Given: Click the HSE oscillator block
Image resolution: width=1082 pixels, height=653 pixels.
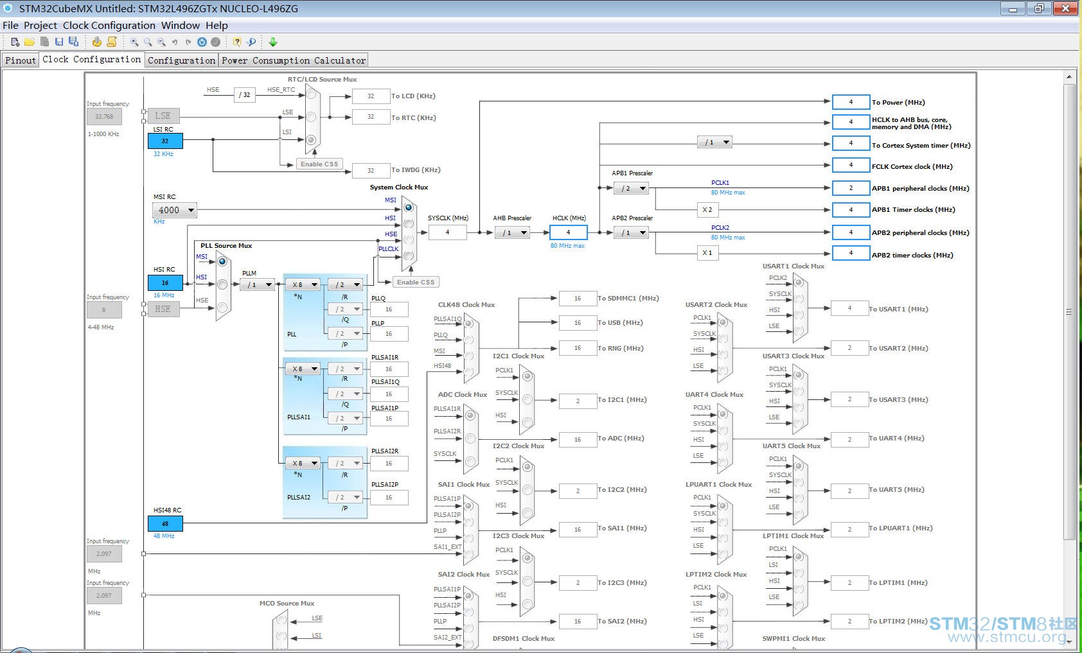Looking at the screenshot, I should coord(163,309).
